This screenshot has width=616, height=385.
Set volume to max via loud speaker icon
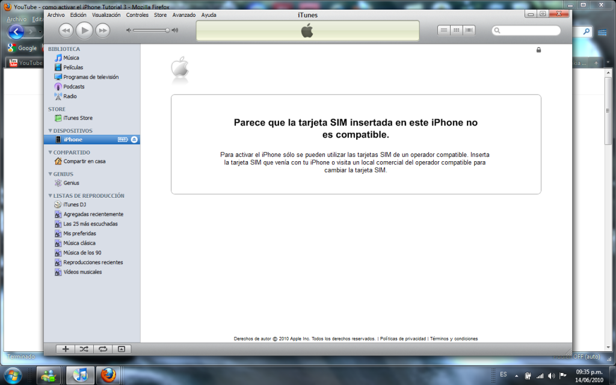pyautogui.click(x=175, y=30)
